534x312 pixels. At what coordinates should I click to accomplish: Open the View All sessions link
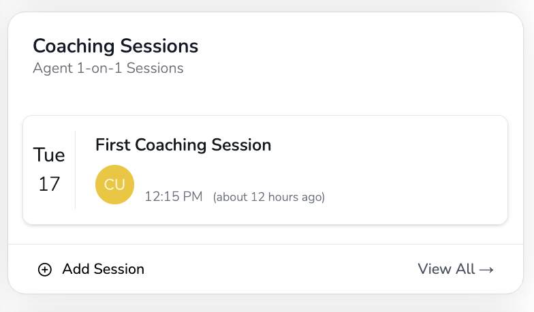pyautogui.click(x=455, y=269)
